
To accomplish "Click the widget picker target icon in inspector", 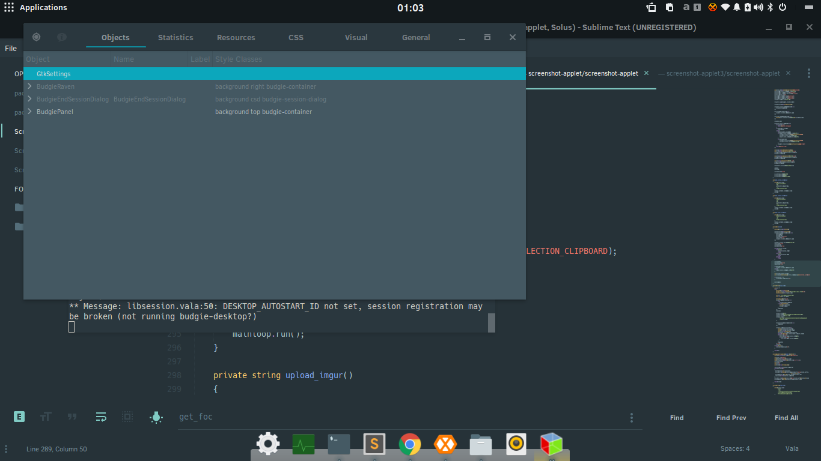I will click(36, 37).
